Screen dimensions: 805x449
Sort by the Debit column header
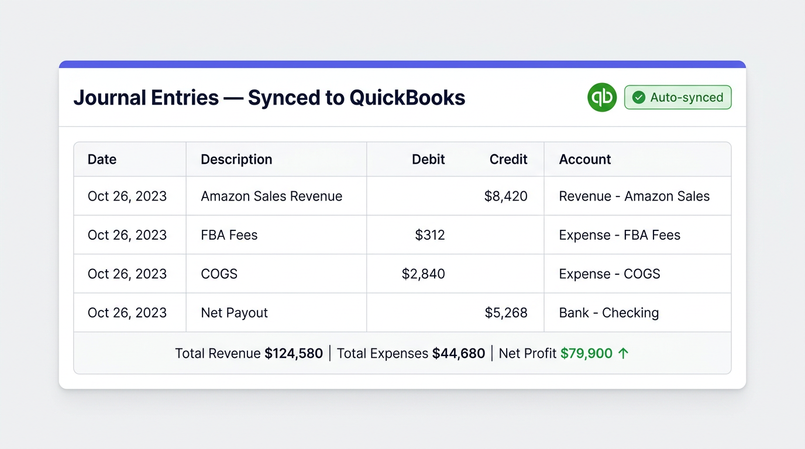coord(428,159)
